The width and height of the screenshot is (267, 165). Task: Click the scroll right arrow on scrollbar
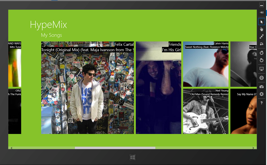coord(253,148)
